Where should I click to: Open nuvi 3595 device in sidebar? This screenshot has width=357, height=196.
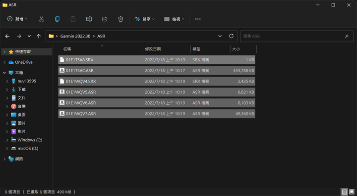coord(27,81)
